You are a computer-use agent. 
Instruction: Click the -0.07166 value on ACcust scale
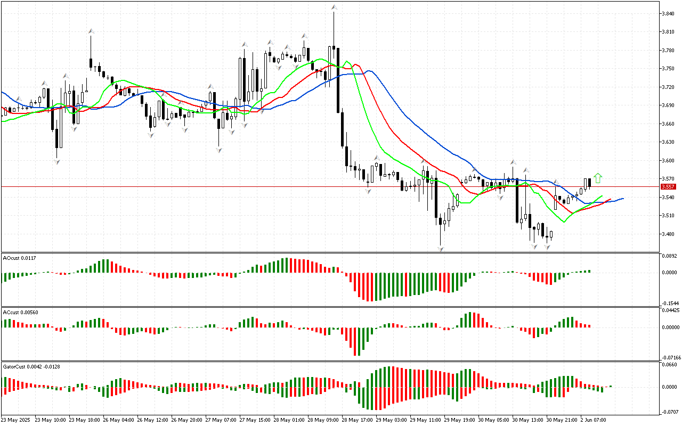pos(670,357)
